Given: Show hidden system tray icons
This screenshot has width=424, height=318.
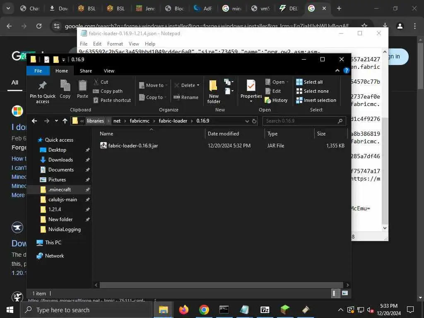Looking at the screenshot, I should (341, 310).
